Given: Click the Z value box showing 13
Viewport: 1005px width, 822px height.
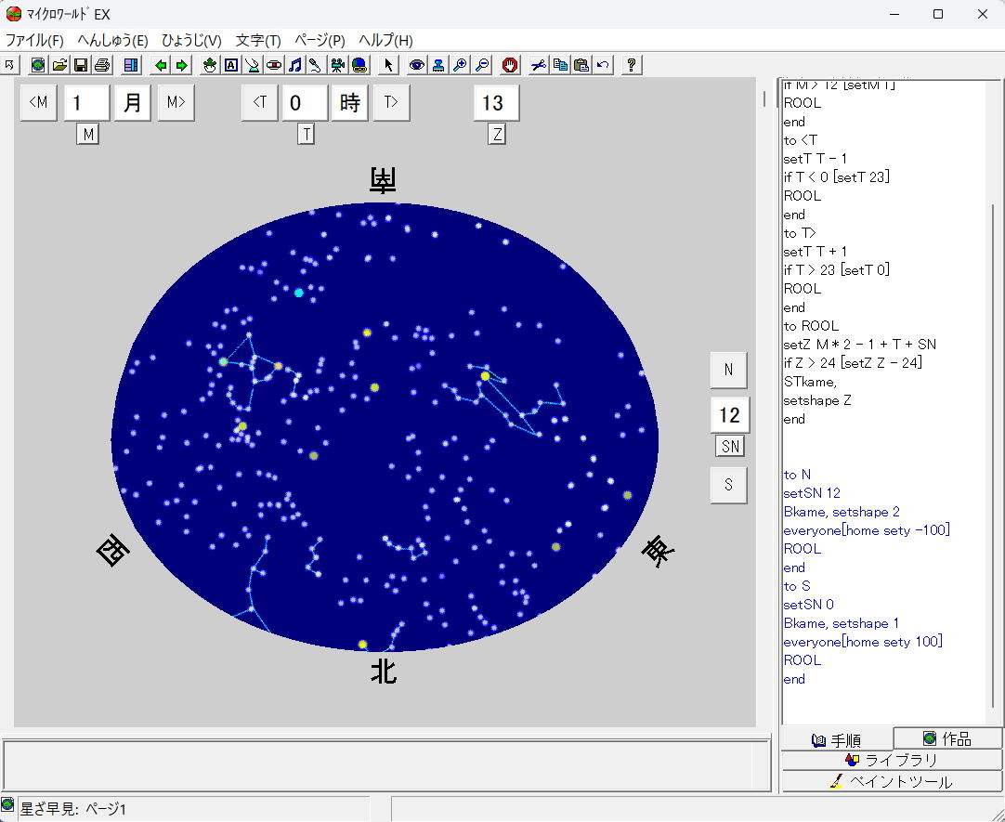Looking at the screenshot, I should coord(497,102).
